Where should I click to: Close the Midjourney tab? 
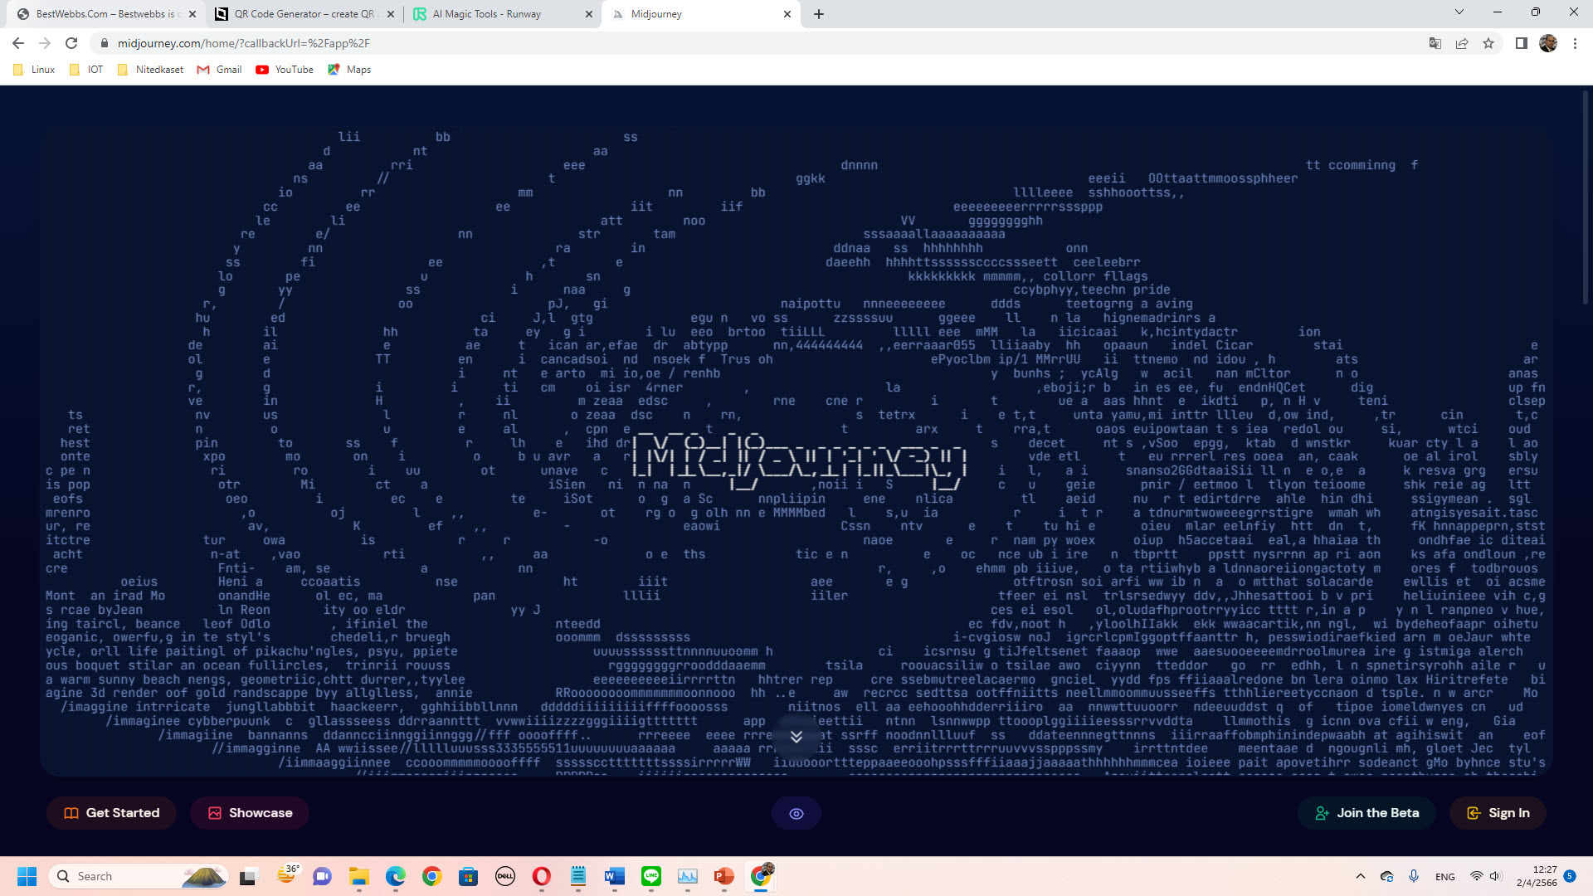(x=787, y=14)
